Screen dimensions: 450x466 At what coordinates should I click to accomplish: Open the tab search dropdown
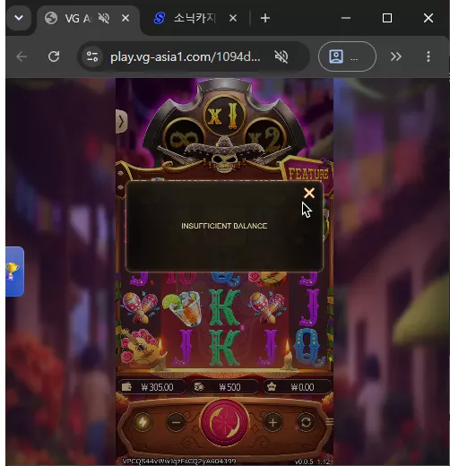pos(19,18)
